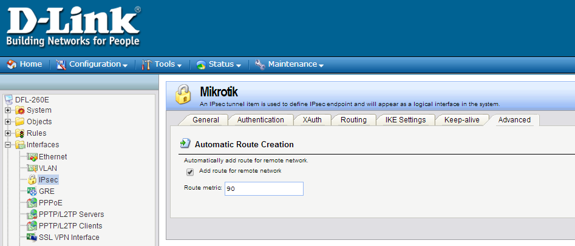Screen dimensions: 575x246
Task: Click the Automatic Route Creation heading
Action: tap(244, 145)
